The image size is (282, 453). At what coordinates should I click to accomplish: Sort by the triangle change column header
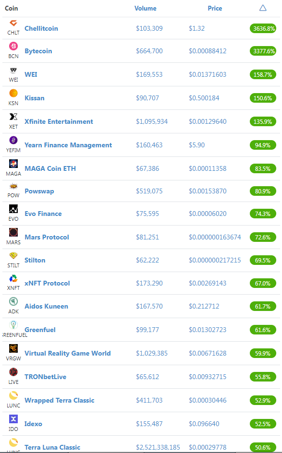[263, 8]
